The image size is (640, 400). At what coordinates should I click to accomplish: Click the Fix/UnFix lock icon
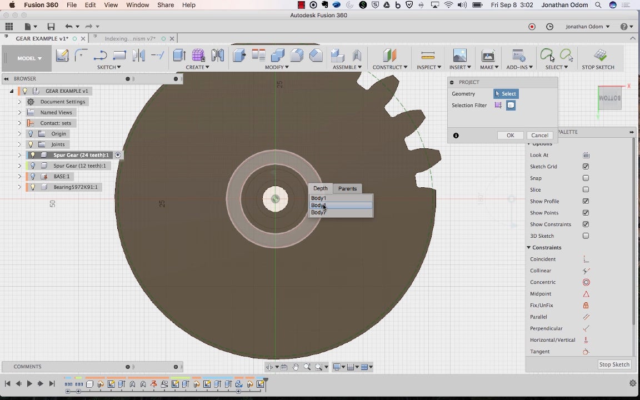pos(586,306)
